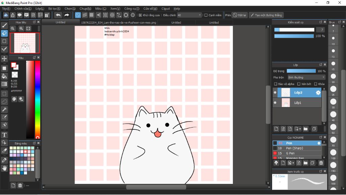346x195 pixels.
Task: Select the Magic Wand tool
Action: click(4, 110)
